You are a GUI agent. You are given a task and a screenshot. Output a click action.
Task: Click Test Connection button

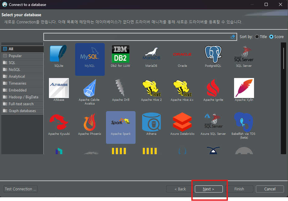21,189
